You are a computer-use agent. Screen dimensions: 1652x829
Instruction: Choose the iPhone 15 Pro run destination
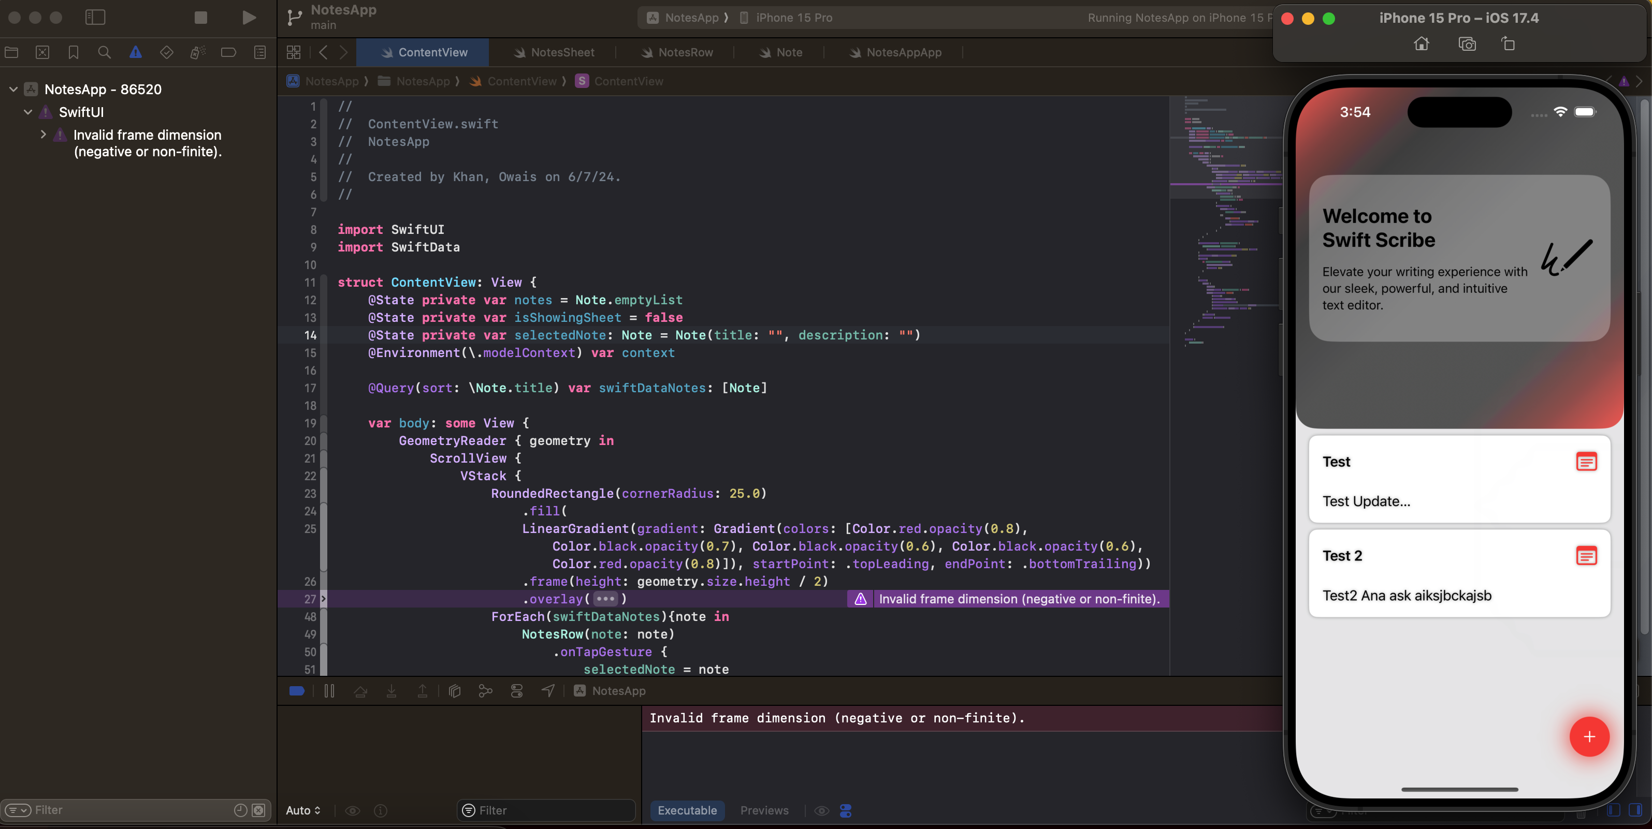(x=786, y=18)
